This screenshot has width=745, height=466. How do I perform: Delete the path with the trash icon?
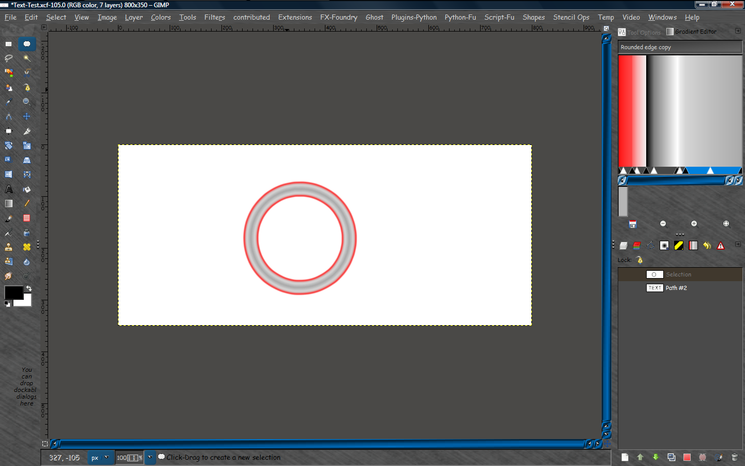pyautogui.click(x=734, y=457)
